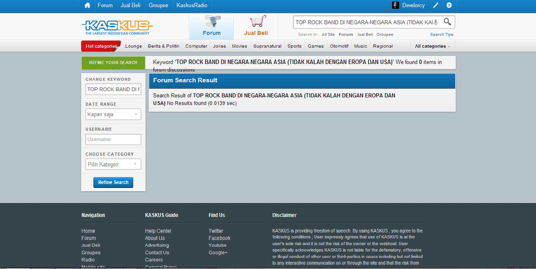
Task: Select the Groupee search scope
Action: [x=385, y=34]
